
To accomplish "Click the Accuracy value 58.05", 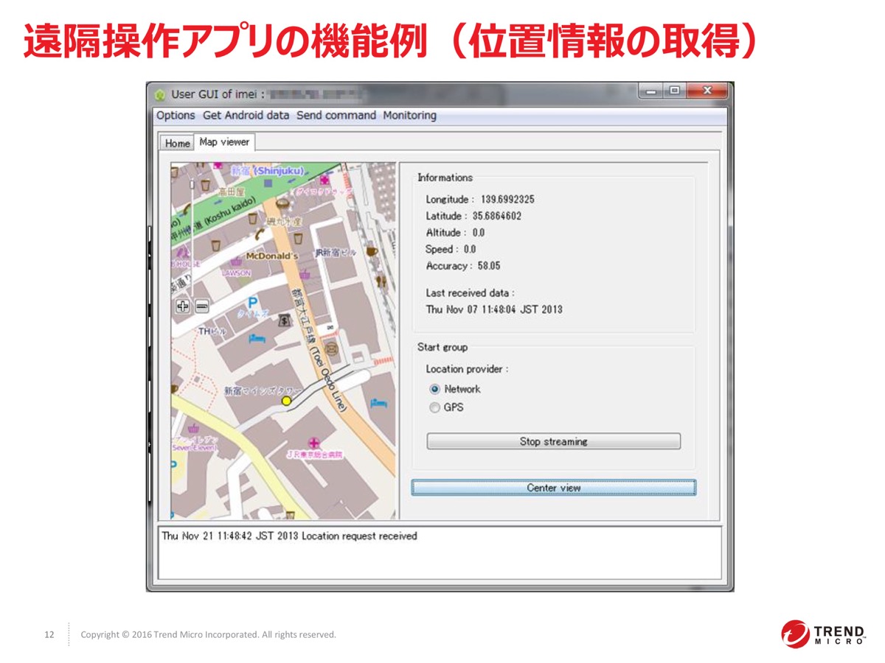I will [489, 266].
